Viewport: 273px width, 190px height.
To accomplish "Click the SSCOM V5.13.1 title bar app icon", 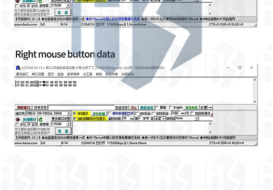I will pyautogui.click(x=18, y=68).
